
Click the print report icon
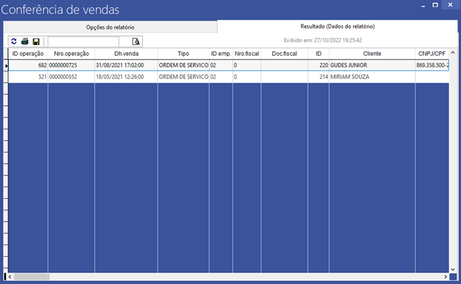click(25, 41)
